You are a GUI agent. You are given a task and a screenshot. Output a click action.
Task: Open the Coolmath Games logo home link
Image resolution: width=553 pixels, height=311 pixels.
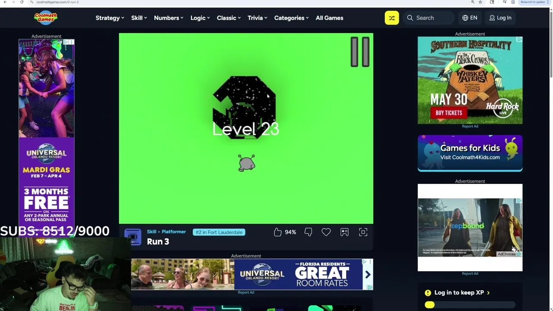tap(46, 18)
